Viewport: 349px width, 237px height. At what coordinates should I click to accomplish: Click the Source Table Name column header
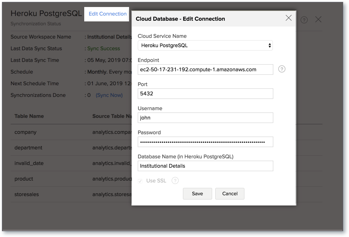click(x=112, y=116)
